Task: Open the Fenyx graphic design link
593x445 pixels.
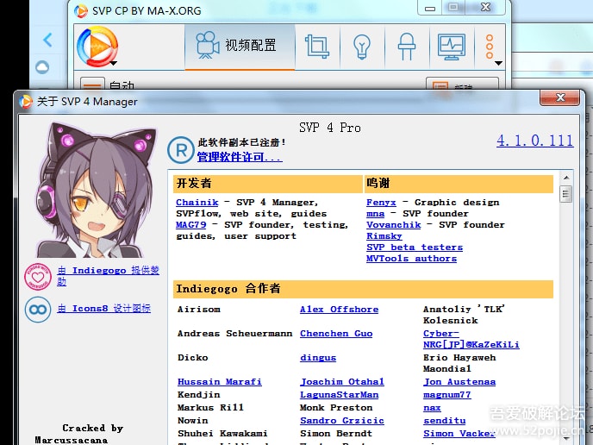Action: (x=381, y=203)
